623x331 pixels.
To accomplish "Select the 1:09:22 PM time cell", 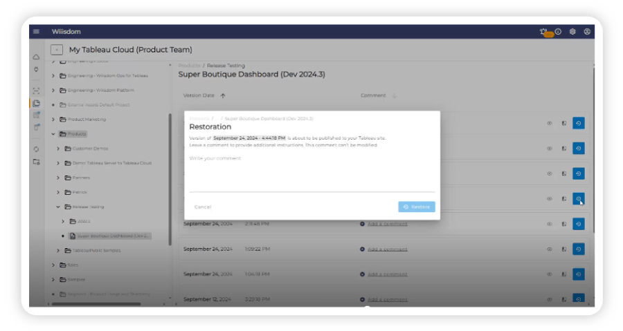I will 258,249.
